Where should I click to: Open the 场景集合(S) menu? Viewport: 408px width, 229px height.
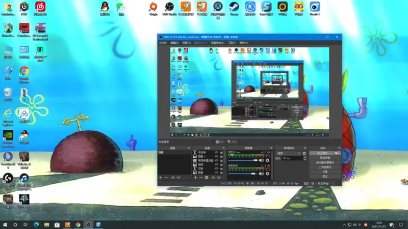pyautogui.click(x=218, y=43)
